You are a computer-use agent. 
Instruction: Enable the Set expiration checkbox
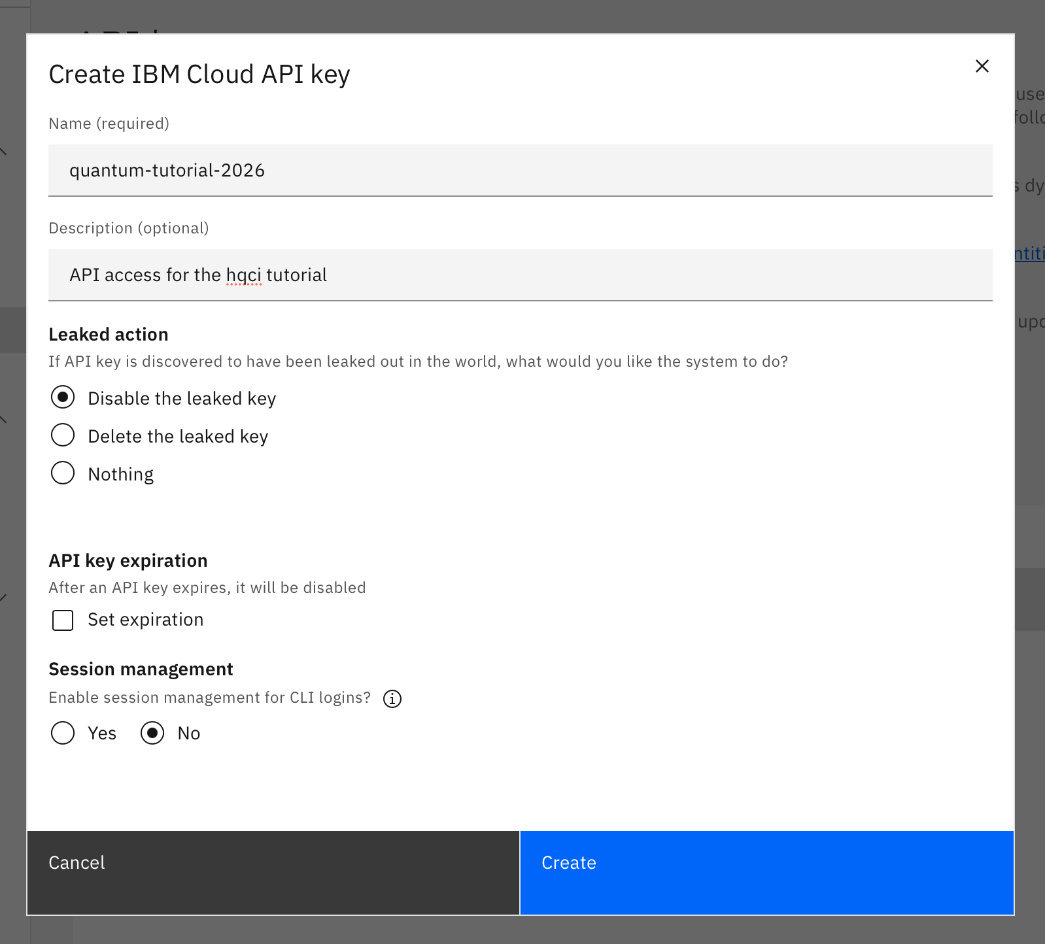(x=63, y=620)
